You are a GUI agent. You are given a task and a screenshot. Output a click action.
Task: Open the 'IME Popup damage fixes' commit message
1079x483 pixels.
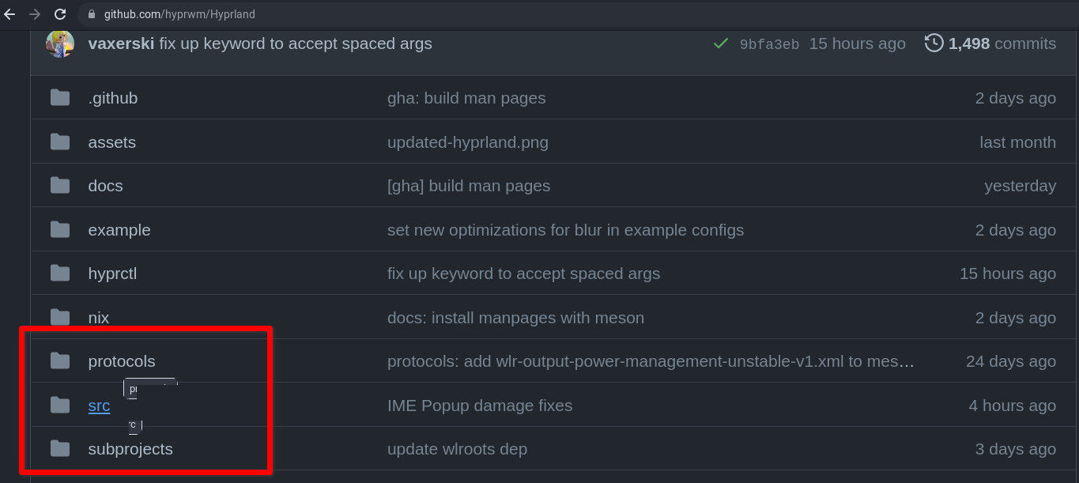[x=479, y=405]
